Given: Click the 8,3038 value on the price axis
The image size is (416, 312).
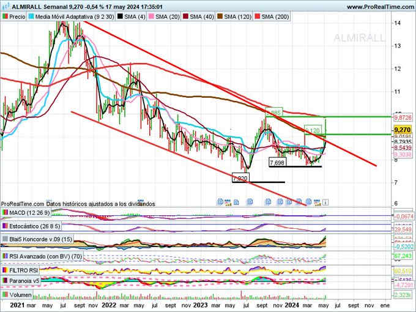Looking at the screenshot, I should 403,154.
